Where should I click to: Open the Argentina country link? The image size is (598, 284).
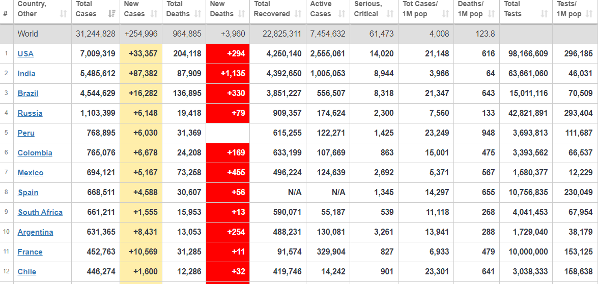36,232
